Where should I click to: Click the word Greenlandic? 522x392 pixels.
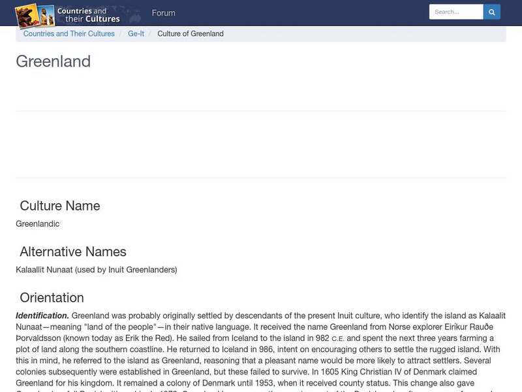38,223
